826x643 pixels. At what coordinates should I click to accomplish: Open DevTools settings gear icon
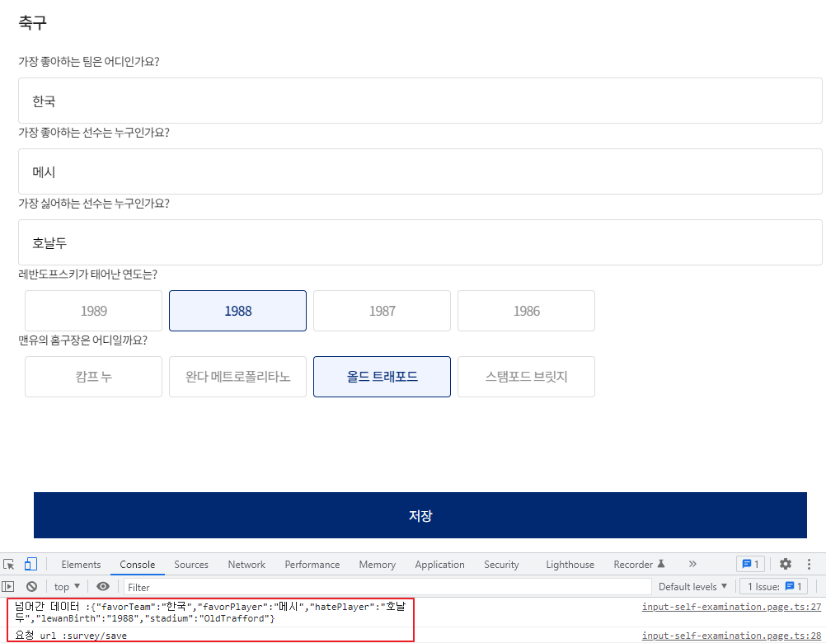[x=786, y=564]
